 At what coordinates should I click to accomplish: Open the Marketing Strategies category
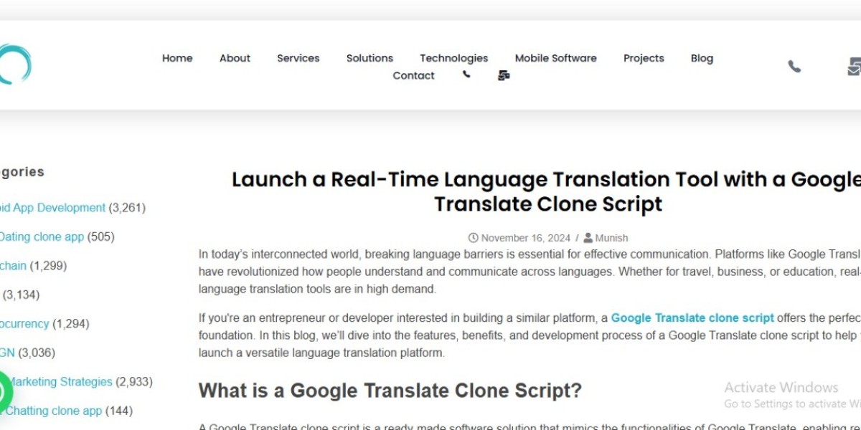[59, 382]
